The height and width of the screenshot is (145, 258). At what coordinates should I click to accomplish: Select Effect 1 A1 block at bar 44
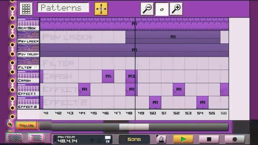pyautogui.click(x=84, y=89)
